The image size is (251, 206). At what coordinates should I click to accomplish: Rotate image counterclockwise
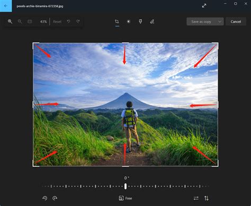tap(45, 198)
